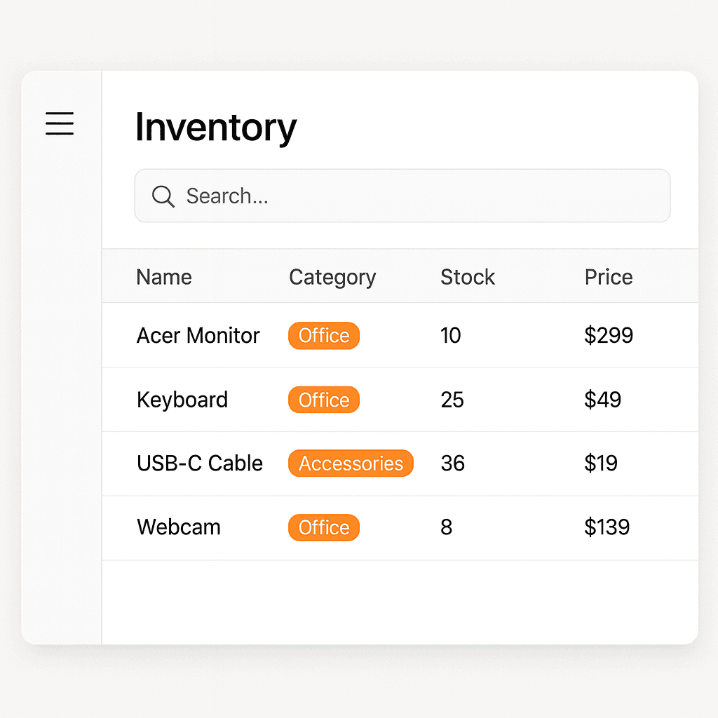Sort by the Stock column header
The width and height of the screenshot is (718, 718).
(x=467, y=277)
